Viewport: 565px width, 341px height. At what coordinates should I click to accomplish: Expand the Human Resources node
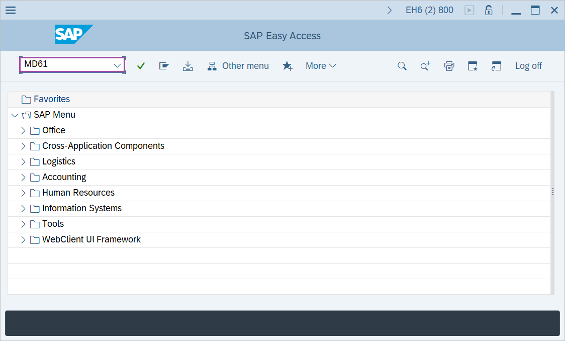pyautogui.click(x=23, y=192)
